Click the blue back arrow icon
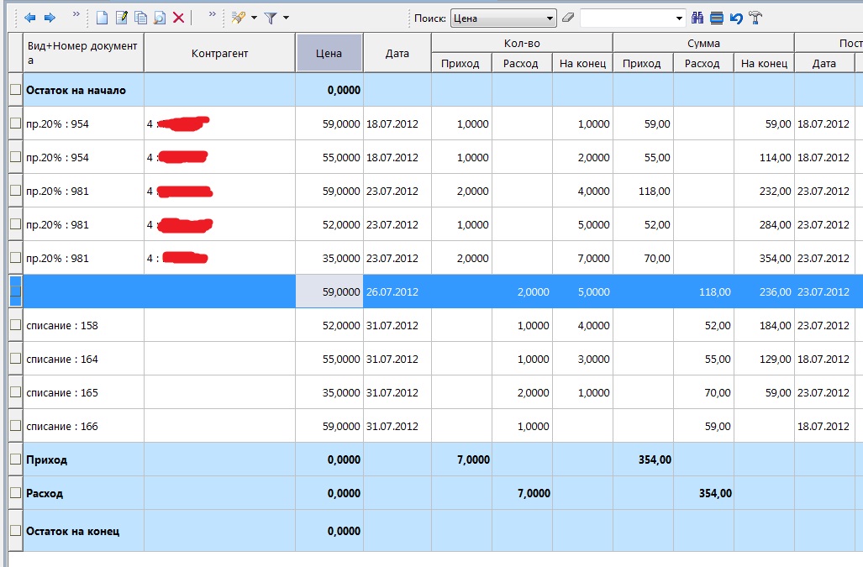 click(x=29, y=18)
